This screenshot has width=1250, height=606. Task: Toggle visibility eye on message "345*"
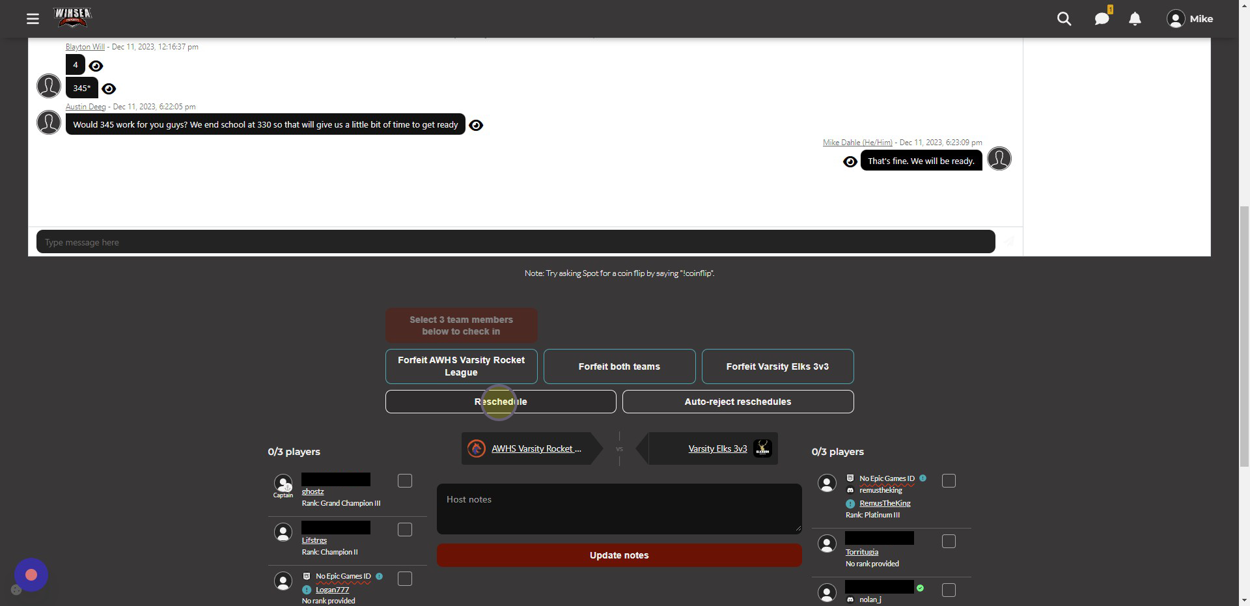pos(109,89)
